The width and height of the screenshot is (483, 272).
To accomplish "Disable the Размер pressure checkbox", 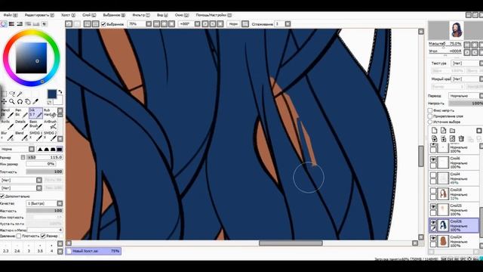I will point(43,236).
